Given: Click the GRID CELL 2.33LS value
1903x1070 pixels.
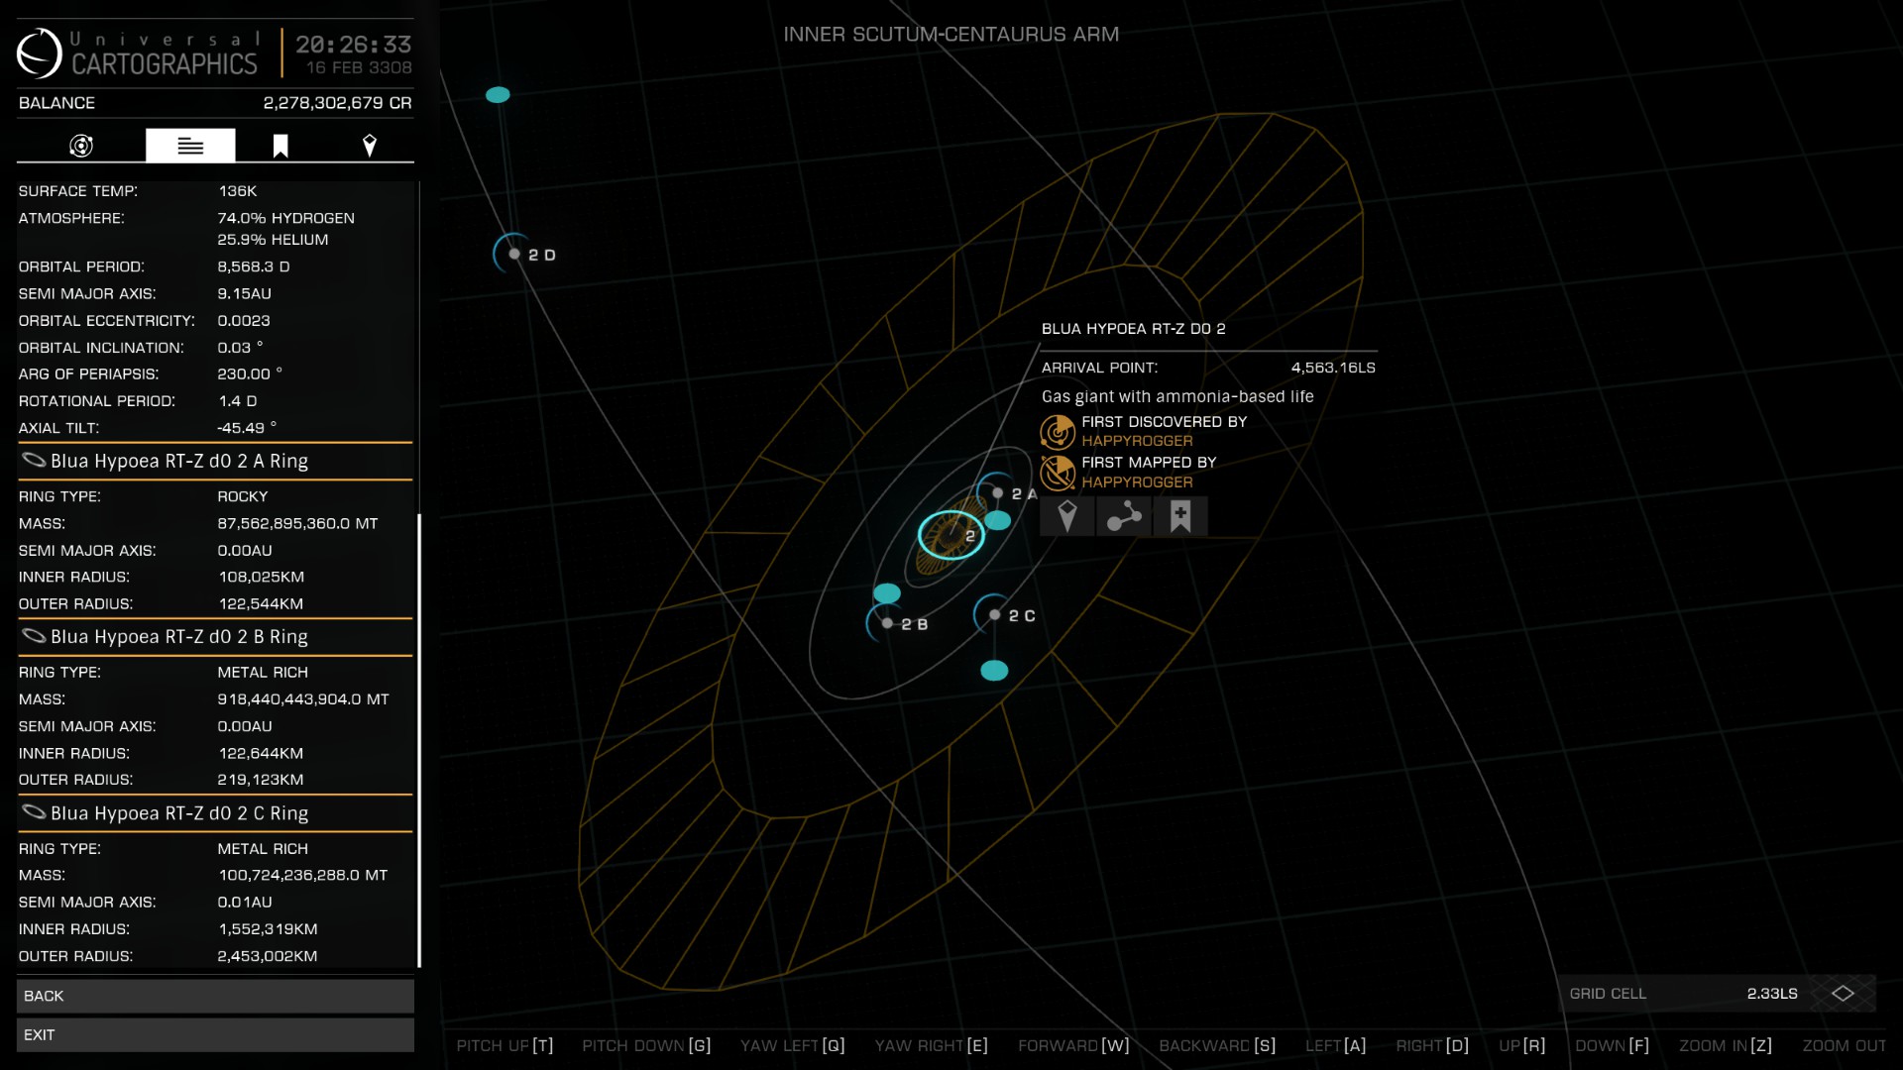Looking at the screenshot, I should coord(1772,993).
